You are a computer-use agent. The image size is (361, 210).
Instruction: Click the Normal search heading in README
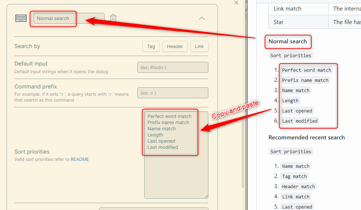287,41
